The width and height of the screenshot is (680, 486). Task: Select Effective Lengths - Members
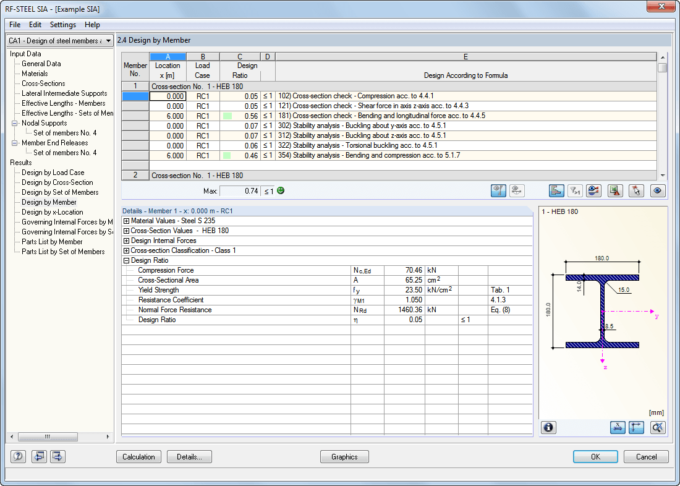(x=63, y=103)
